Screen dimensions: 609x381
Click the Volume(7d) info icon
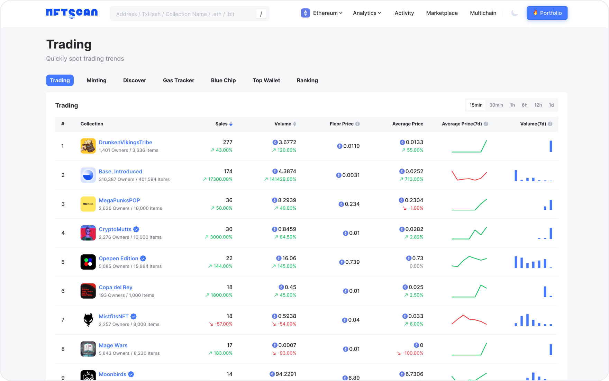tap(549, 124)
